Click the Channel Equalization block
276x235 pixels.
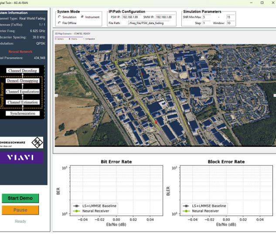point(23,92)
